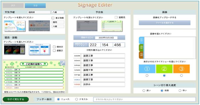Enable the 騒音計 checkbox
The height and width of the screenshot is (105, 200).
(x=54, y=47)
